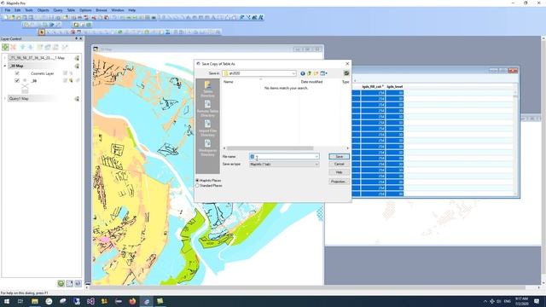This screenshot has height=307, width=546.
Task: Open the Objects menu
Action: click(x=44, y=10)
